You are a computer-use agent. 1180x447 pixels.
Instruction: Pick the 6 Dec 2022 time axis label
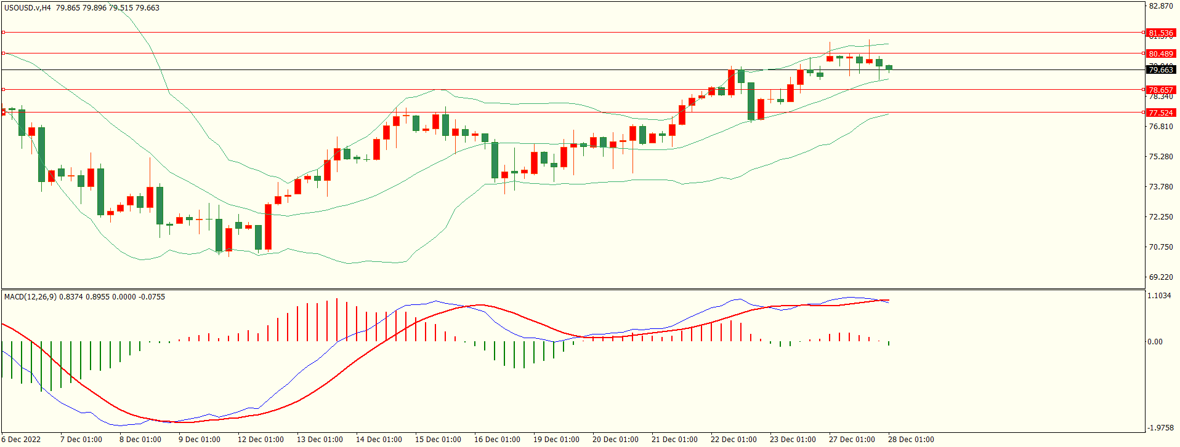[22, 440]
